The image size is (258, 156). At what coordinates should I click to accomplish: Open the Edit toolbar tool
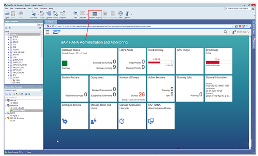click(42, 14)
